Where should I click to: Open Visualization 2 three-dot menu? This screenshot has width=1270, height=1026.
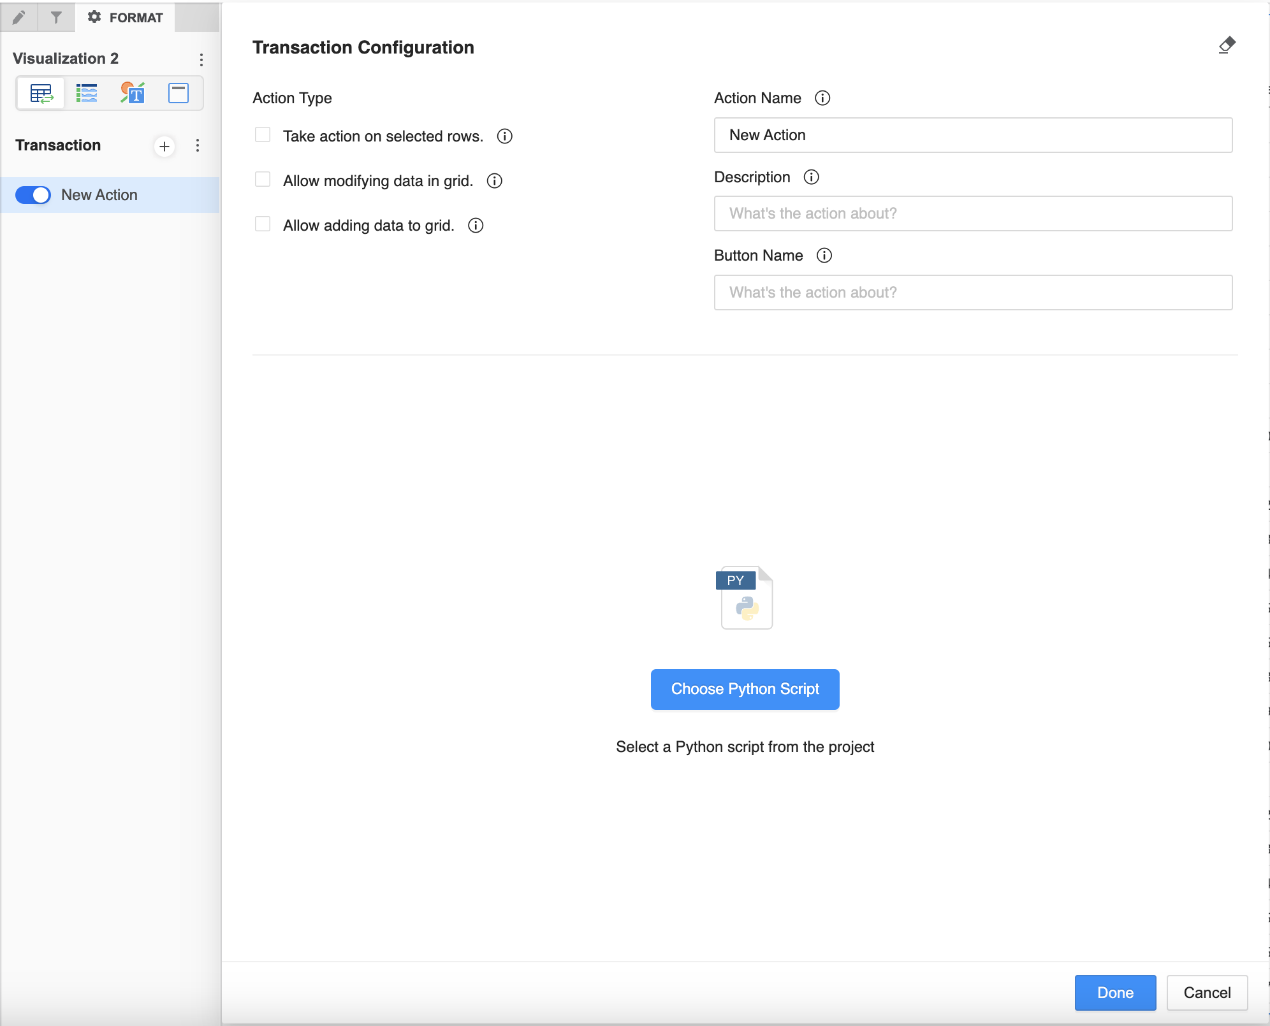(201, 60)
